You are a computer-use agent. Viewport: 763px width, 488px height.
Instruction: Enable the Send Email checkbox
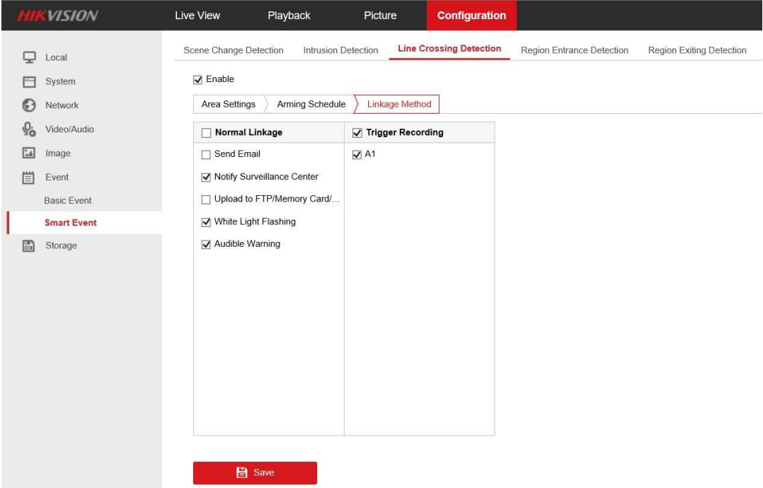[207, 155]
